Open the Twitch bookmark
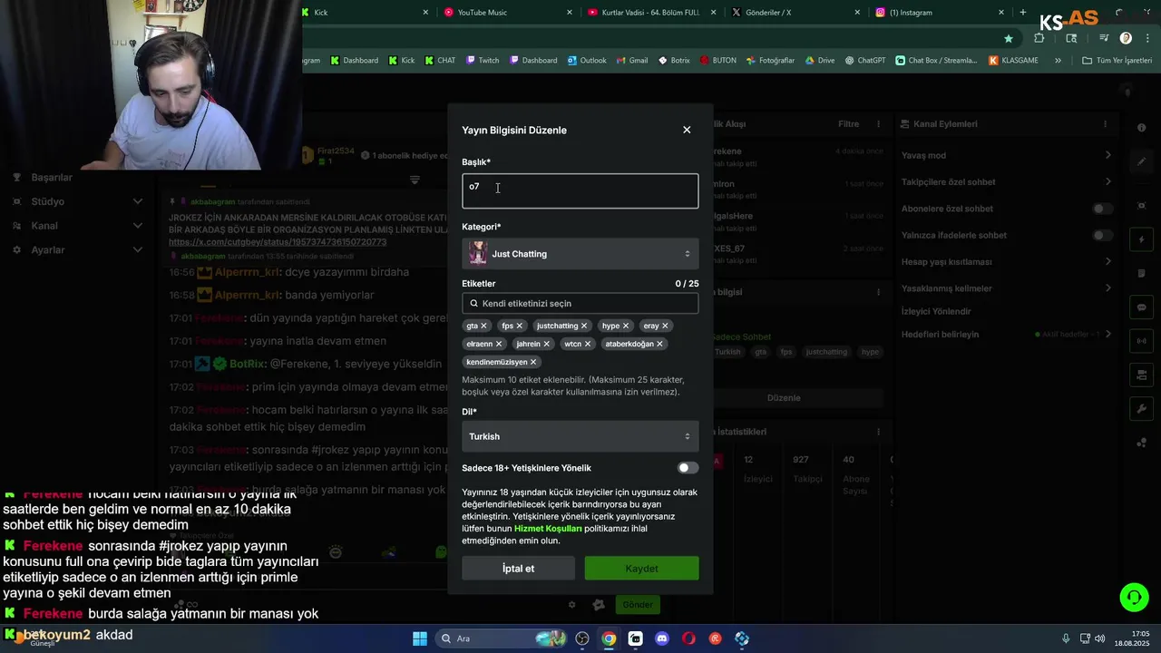Screen dimensions: 1161x653 coord(483,61)
